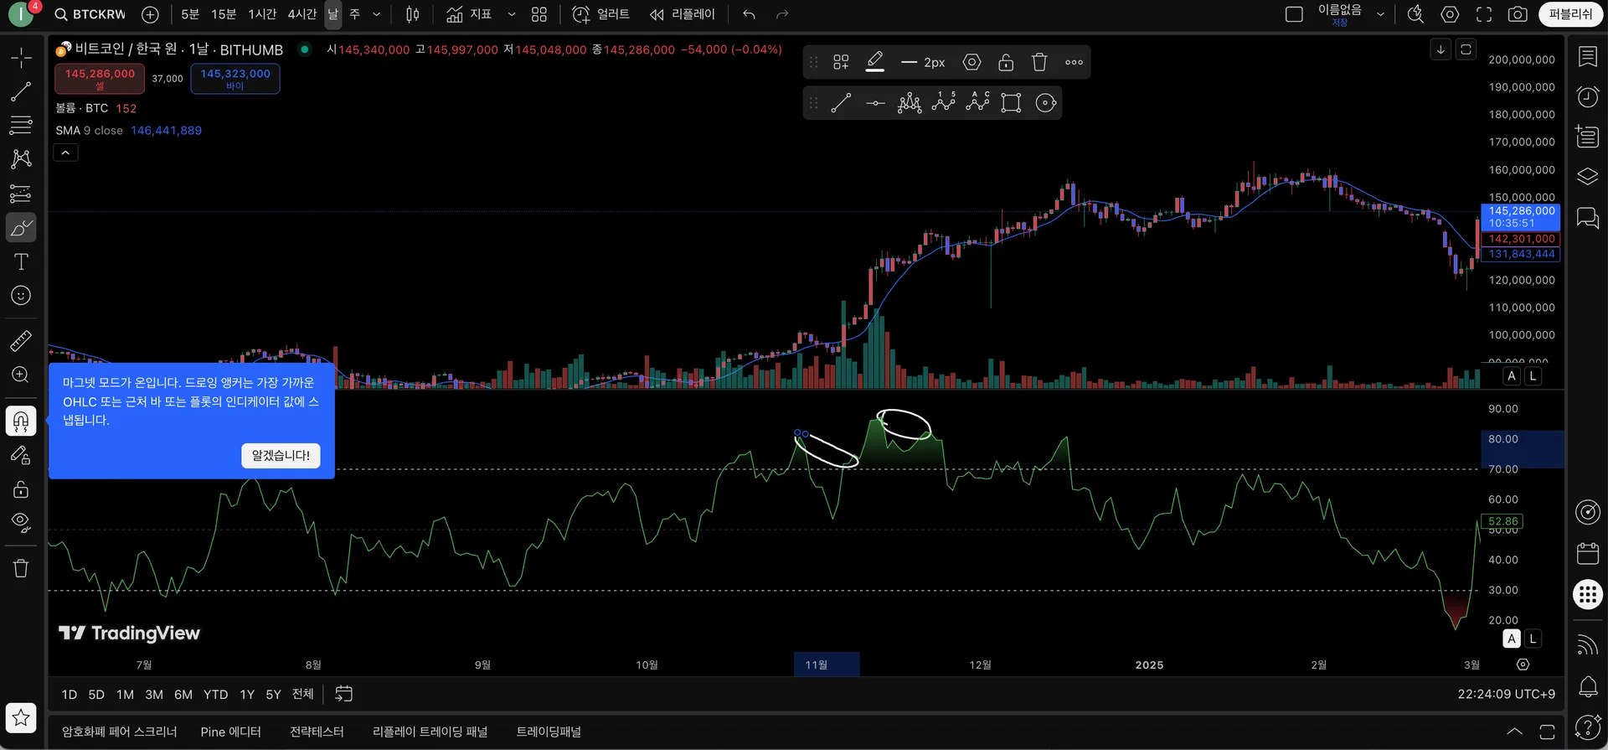Image resolution: width=1608 pixels, height=750 pixels.
Task: Toggle log scale L on price pane
Action: click(x=1533, y=376)
